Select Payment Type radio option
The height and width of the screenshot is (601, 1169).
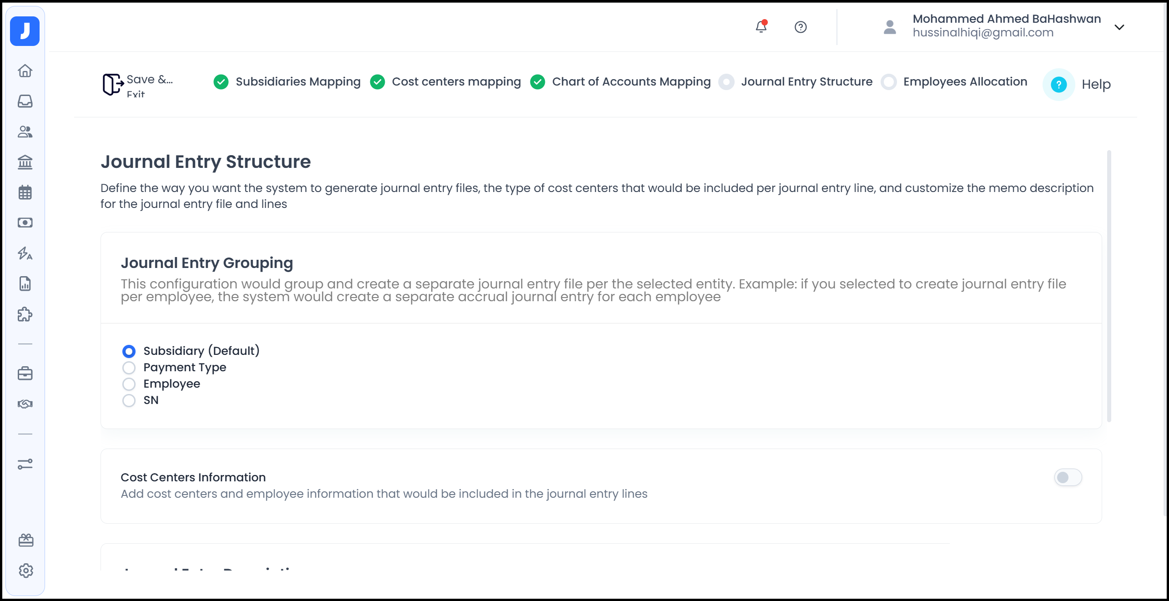(x=129, y=368)
